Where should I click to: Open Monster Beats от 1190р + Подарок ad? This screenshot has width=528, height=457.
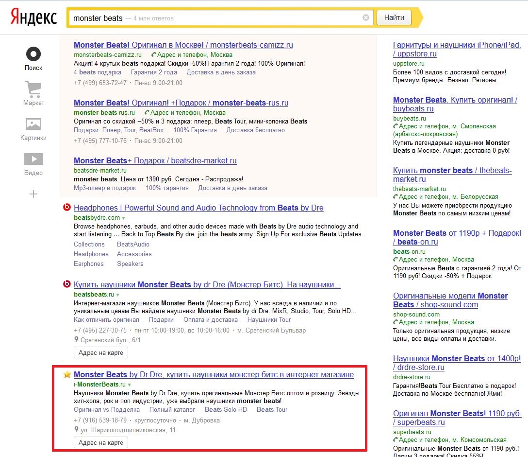(x=457, y=237)
